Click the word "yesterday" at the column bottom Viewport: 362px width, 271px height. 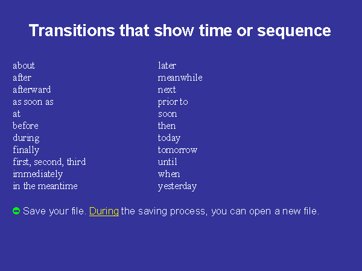(x=177, y=186)
